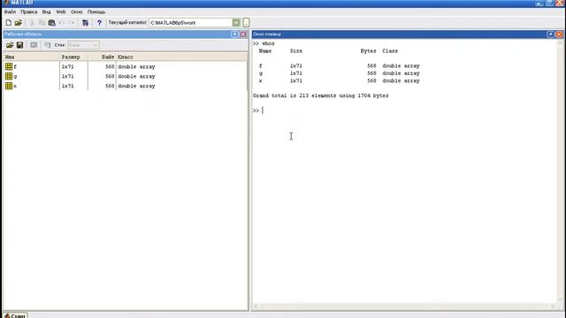Open the Web menu
The height and width of the screenshot is (318, 566).
[x=61, y=11]
